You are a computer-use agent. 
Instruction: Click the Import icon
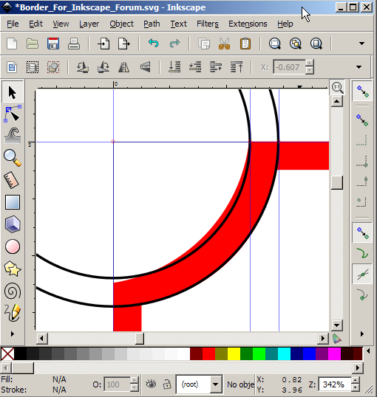(103, 44)
